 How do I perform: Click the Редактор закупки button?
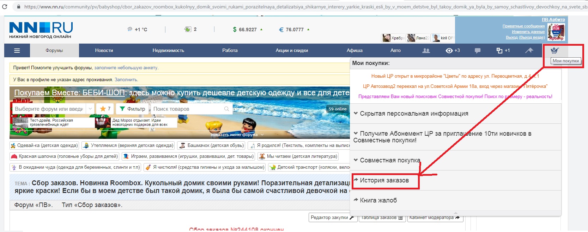[332, 218]
